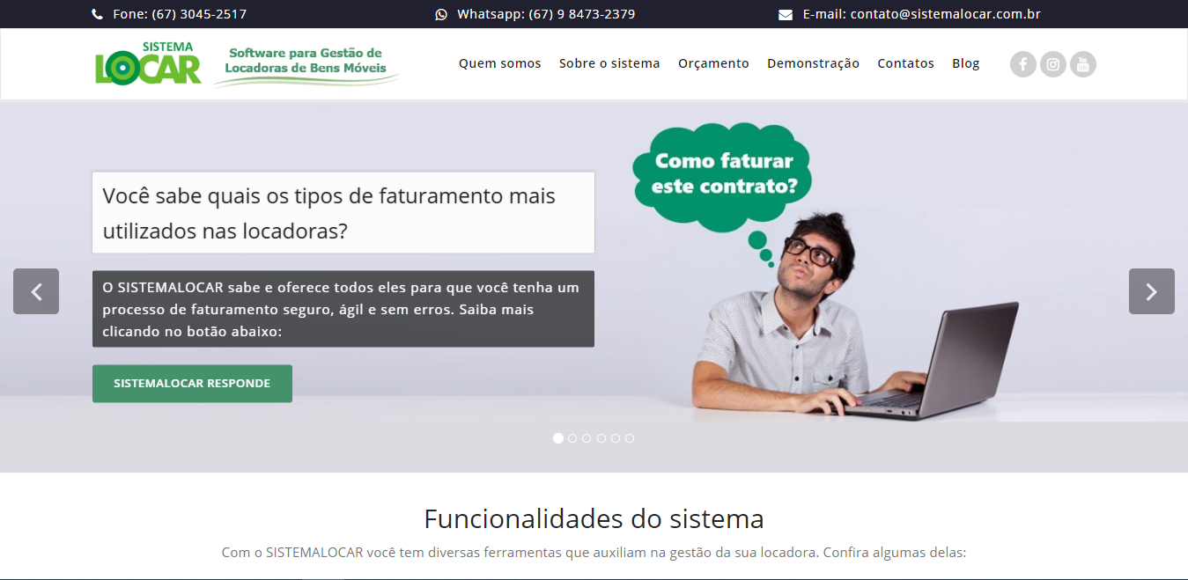Open the Demonstração menu item
The image size is (1188, 580).
(x=813, y=63)
